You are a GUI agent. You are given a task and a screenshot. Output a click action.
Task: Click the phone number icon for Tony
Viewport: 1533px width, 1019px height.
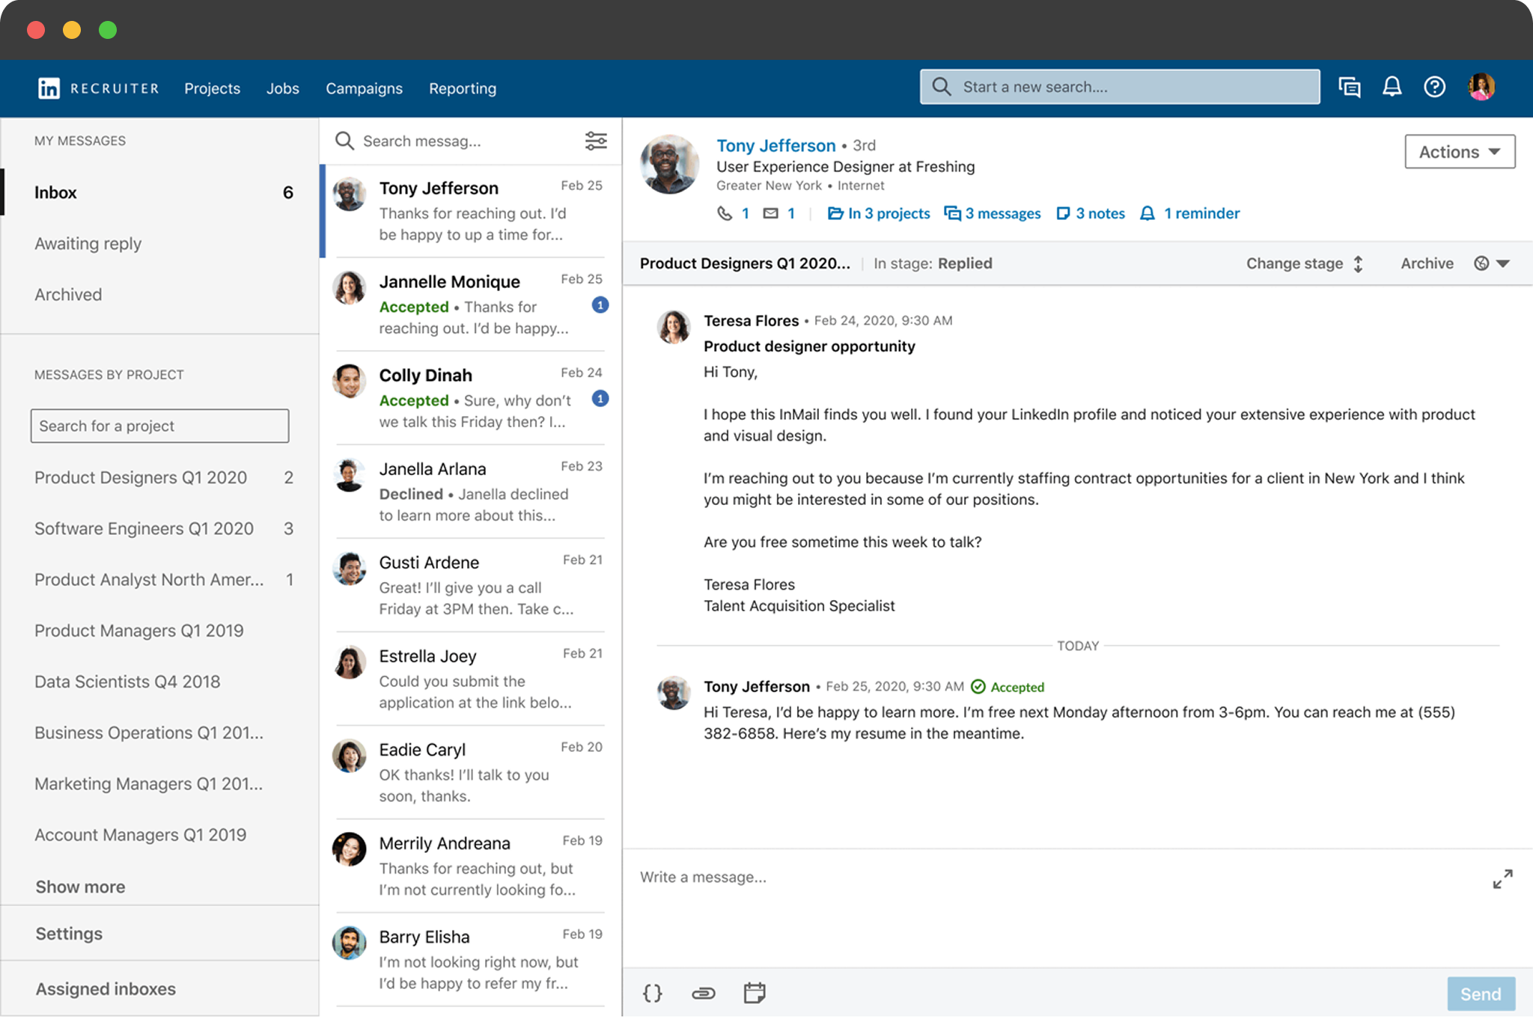coord(725,213)
